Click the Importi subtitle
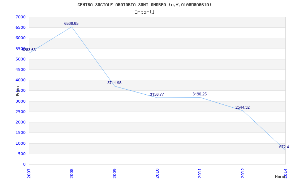The image size is (289, 180). pyautogui.click(x=144, y=12)
